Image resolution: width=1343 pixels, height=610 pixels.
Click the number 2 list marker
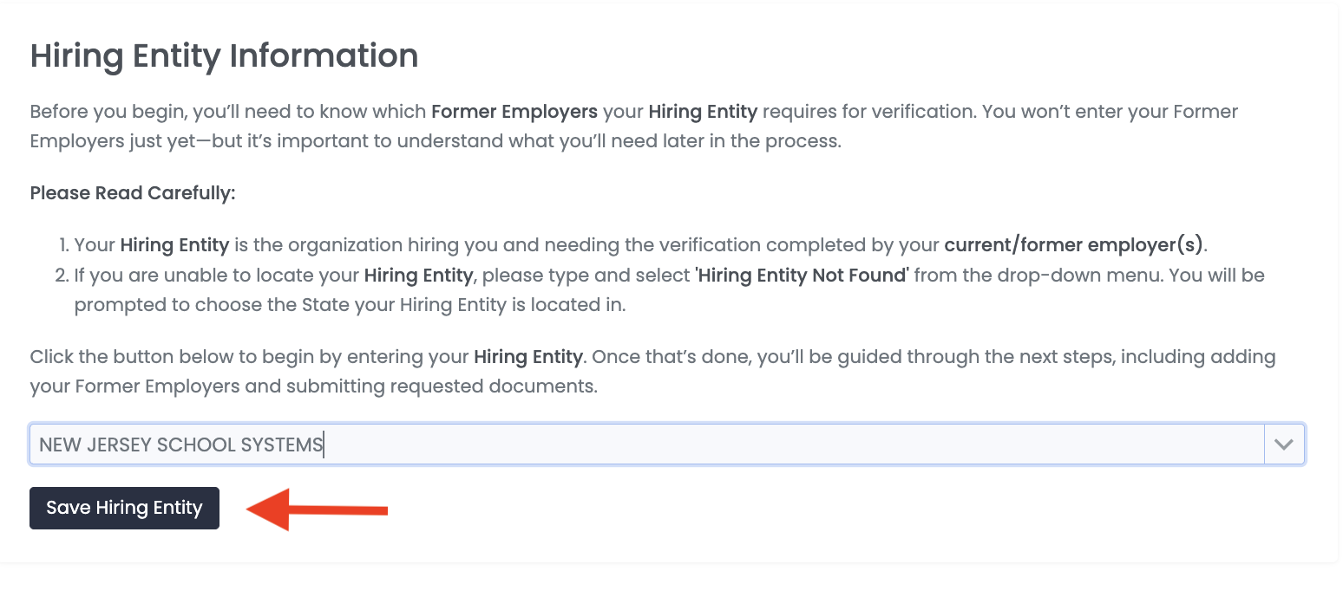(61, 276)
